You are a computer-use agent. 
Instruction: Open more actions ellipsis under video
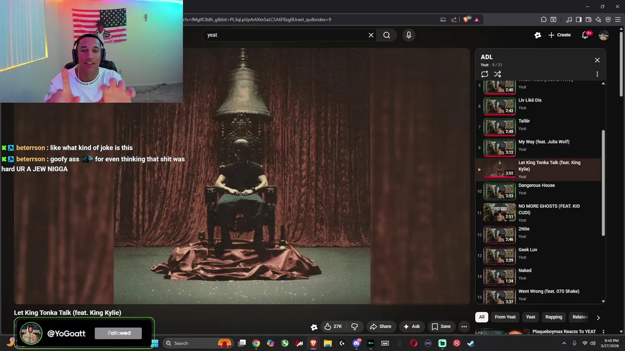tap(464, 327)
